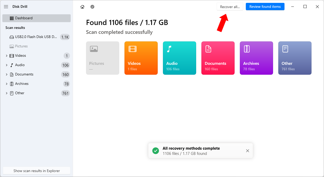Open the Other category card
Screen dimensions: 324x177
pyautogui.click(x=295, y=58)
